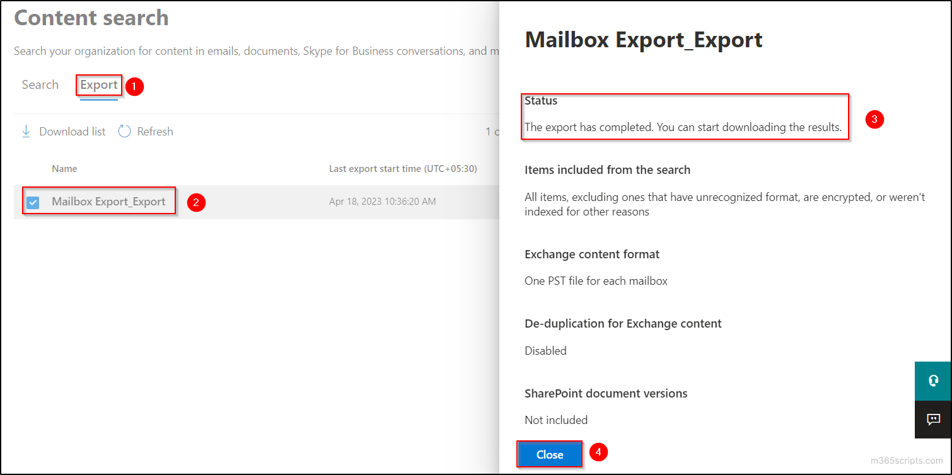
Task: Click the Status heading in the panel
Action: click(541, 100)
